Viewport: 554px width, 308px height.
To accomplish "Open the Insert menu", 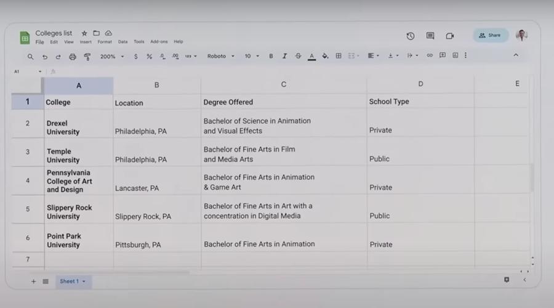I will click(x=86, y=42).
